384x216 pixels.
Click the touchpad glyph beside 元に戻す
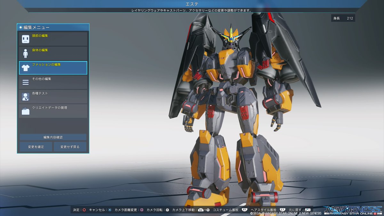tap(308, 210)
